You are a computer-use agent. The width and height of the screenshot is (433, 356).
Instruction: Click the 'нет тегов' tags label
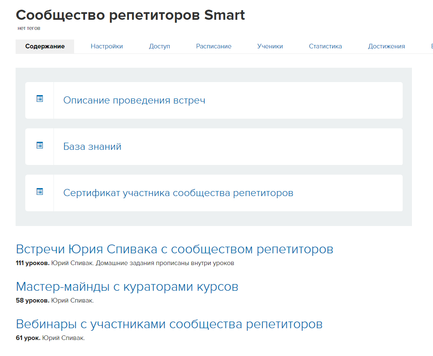(29, 28)
